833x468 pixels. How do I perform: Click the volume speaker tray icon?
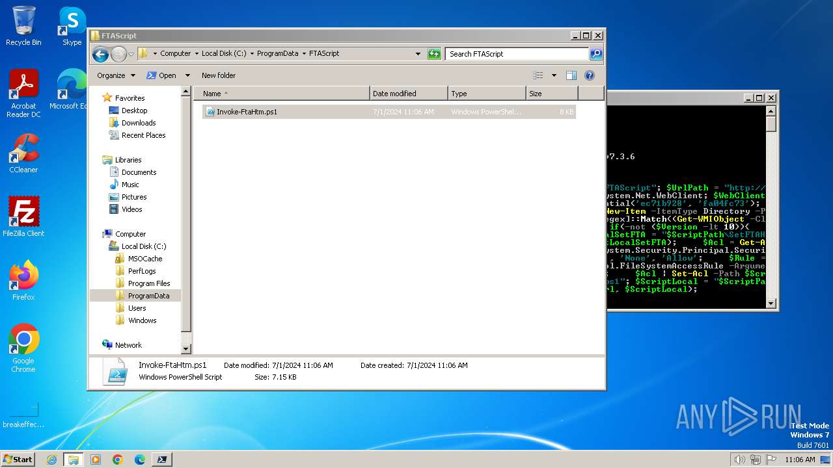click(x=740, y=460)
